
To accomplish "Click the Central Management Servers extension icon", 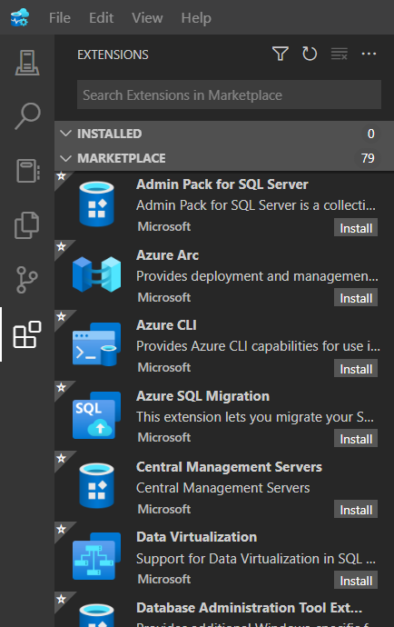I will point(96,486).
